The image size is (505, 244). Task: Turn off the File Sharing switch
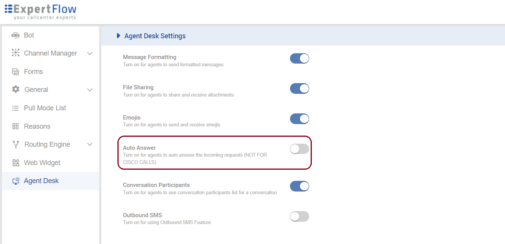(x=299, y=89)
